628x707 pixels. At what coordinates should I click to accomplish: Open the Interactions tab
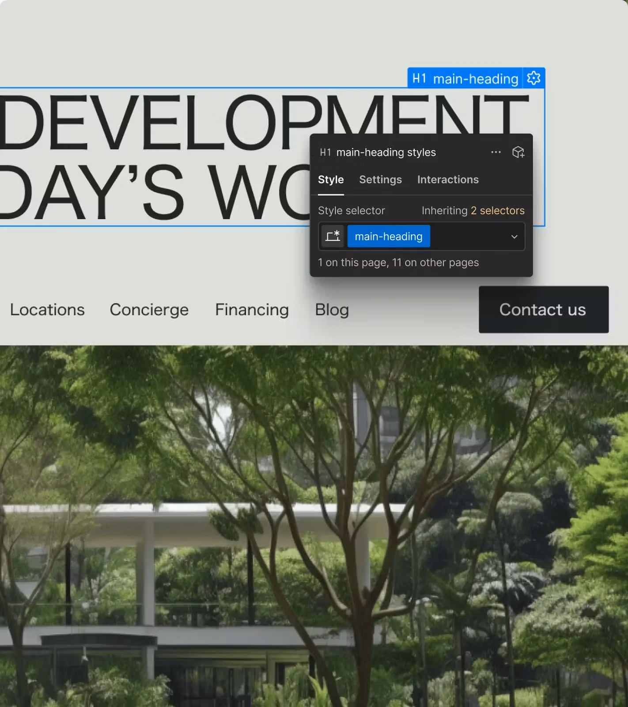(447, 179)
